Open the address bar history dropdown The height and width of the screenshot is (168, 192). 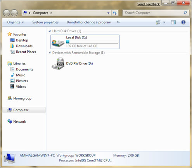point(108,13)
